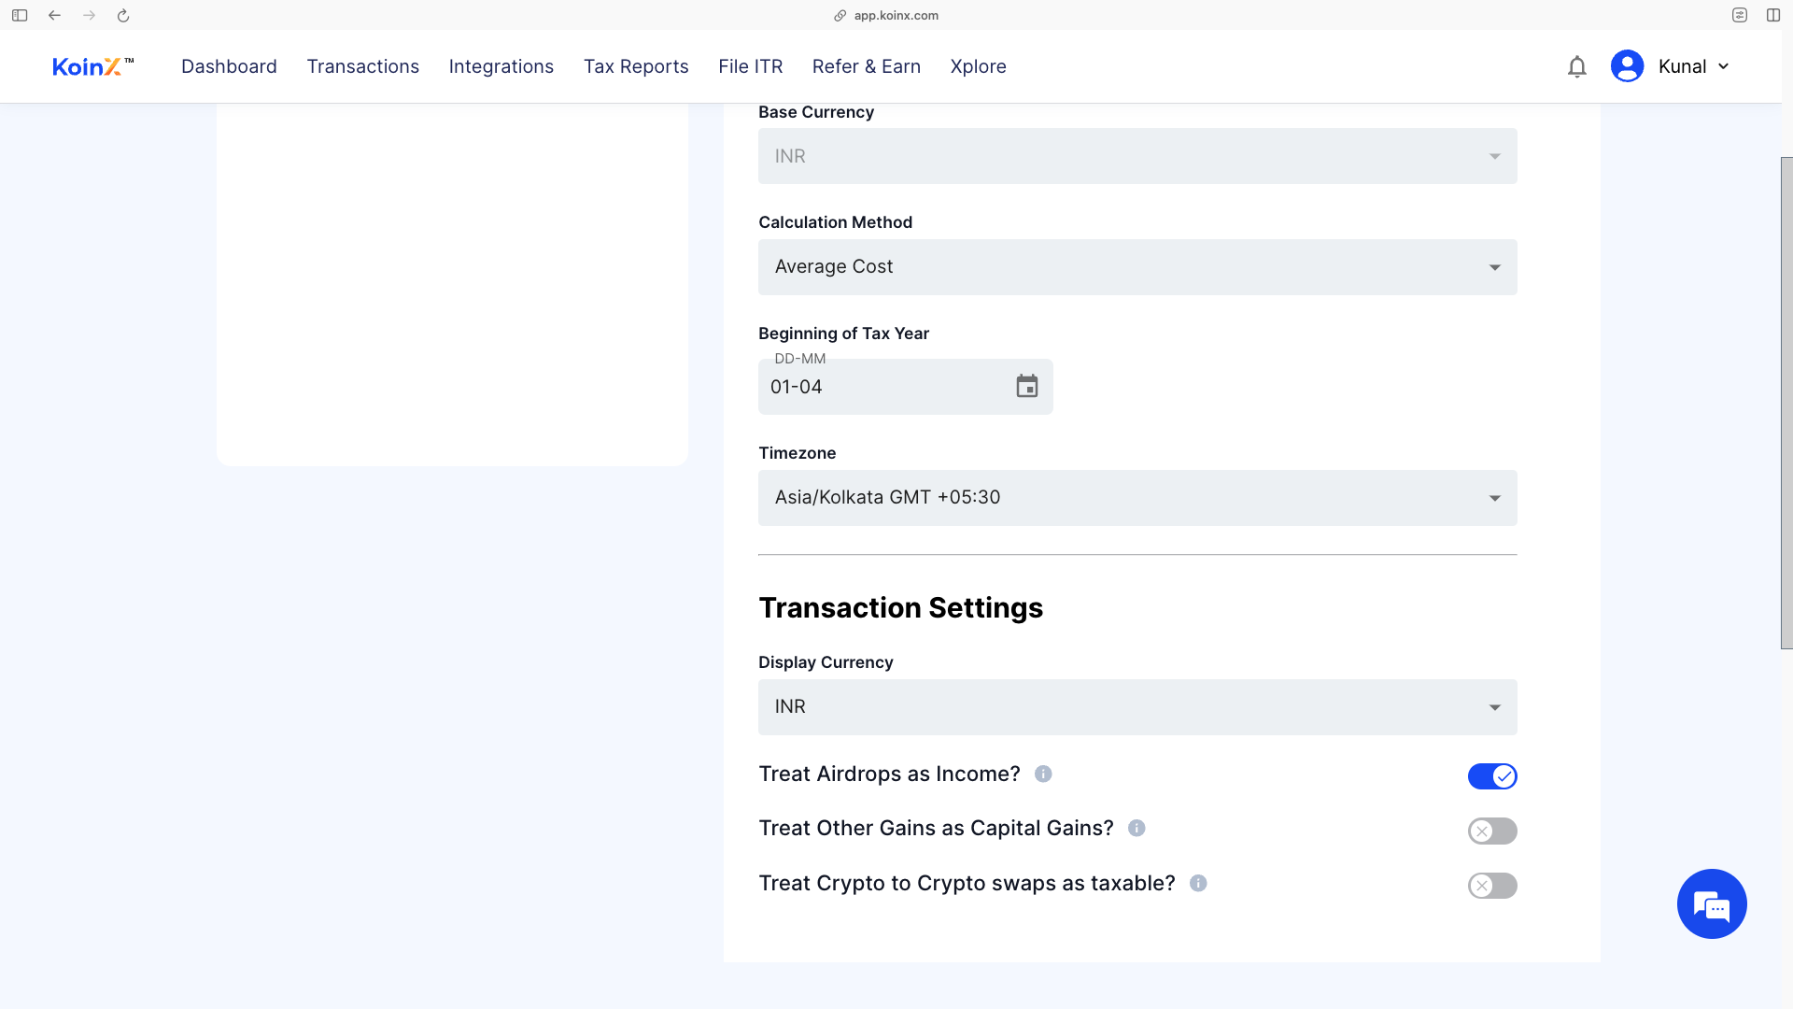Viewport: 1793px width, 1009px height.
Task: Click the user profile avatar icon
Action: 1627,65
